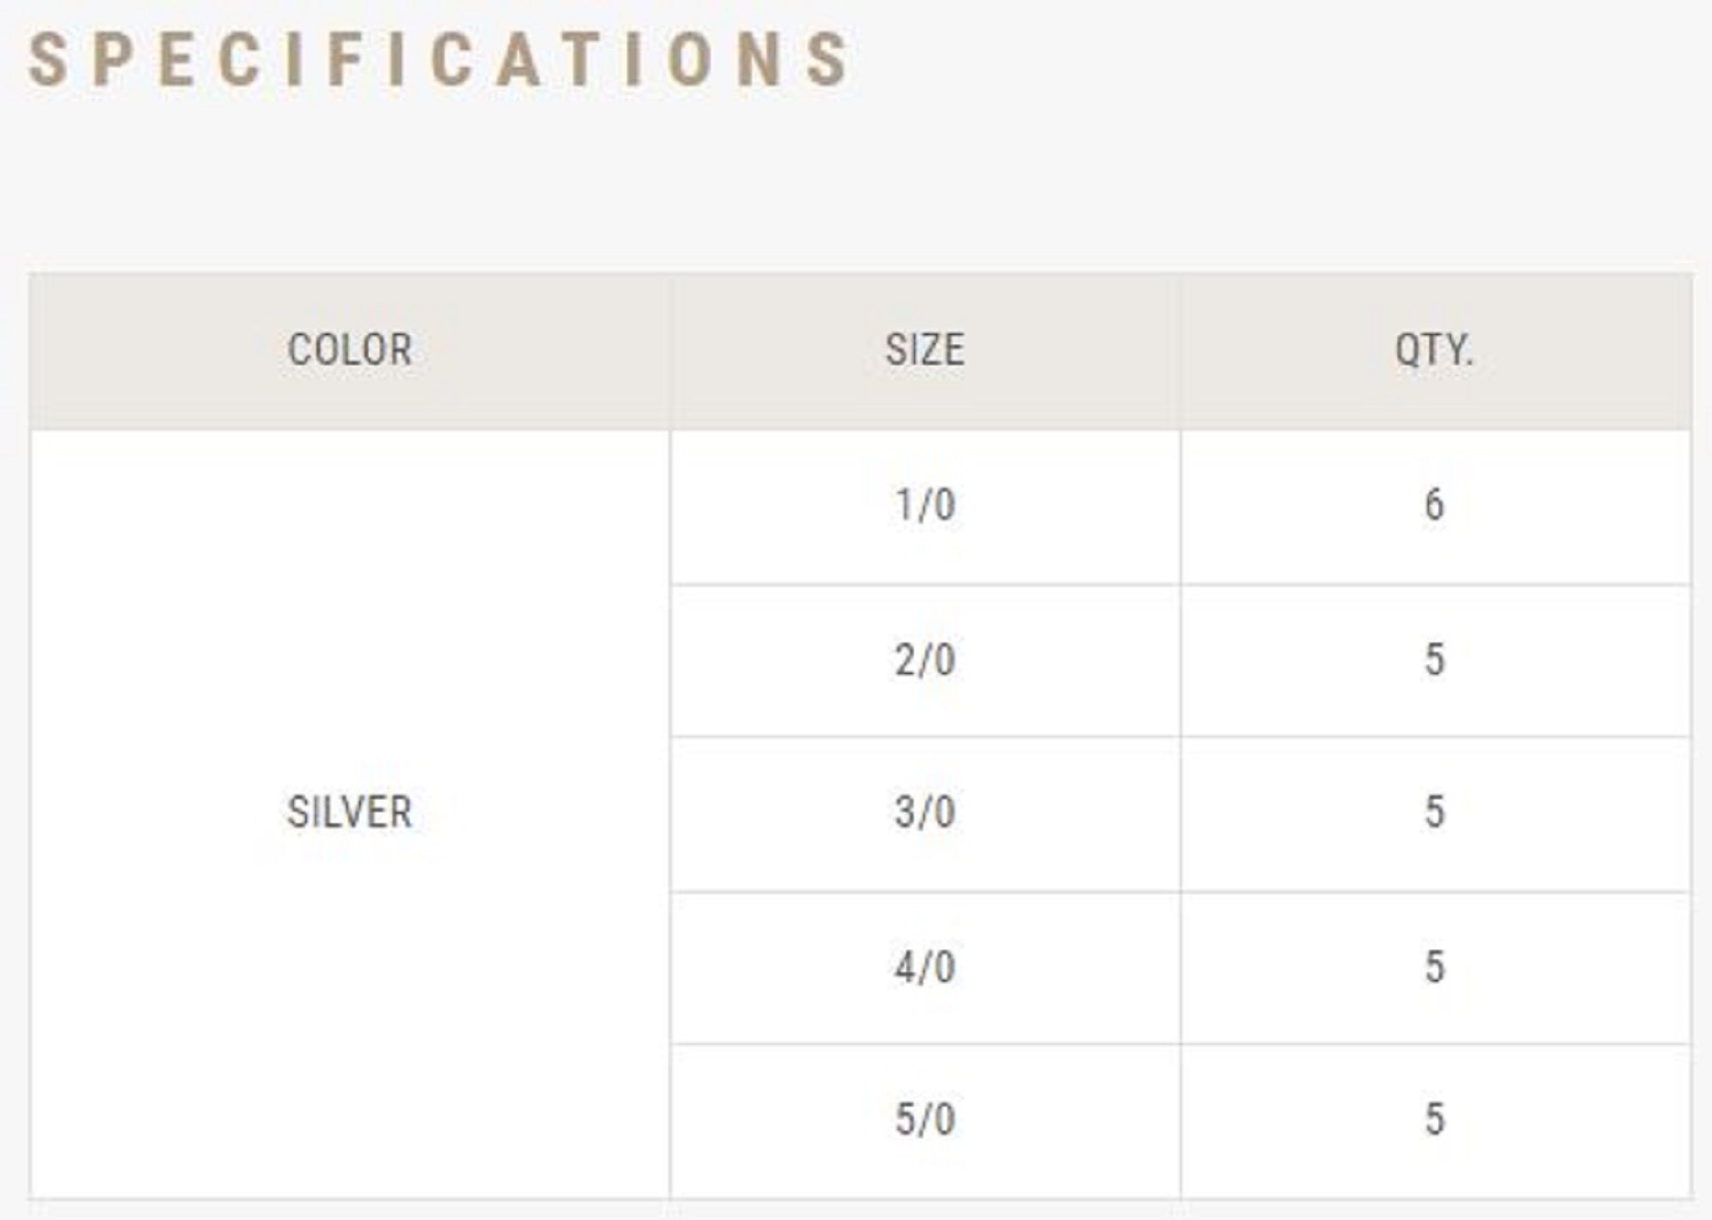Select the letter N in SPECIFICATIONS heading
Image resolution: width=1712 pixels, height=1220 pixels.
click(x=758, y=60)
